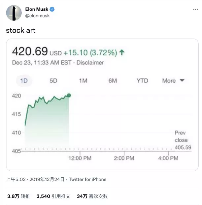The height and width of the screenshot is (205, 202).
Task: Open the stock chart image
Action: pos(102,105)
